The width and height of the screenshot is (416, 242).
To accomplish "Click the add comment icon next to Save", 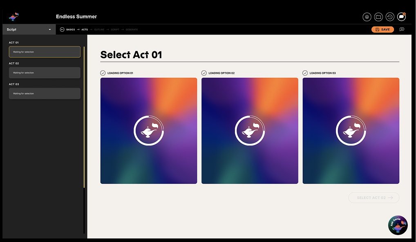I will pos(402,29).
